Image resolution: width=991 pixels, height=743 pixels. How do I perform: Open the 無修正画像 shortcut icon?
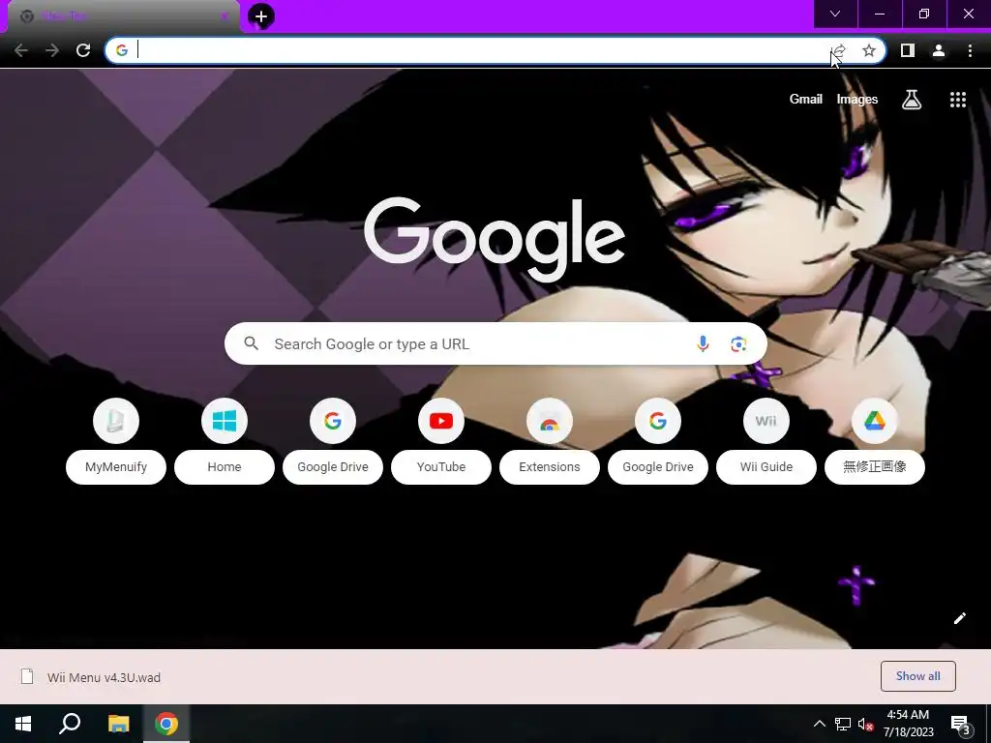click(x=875, y=421)
